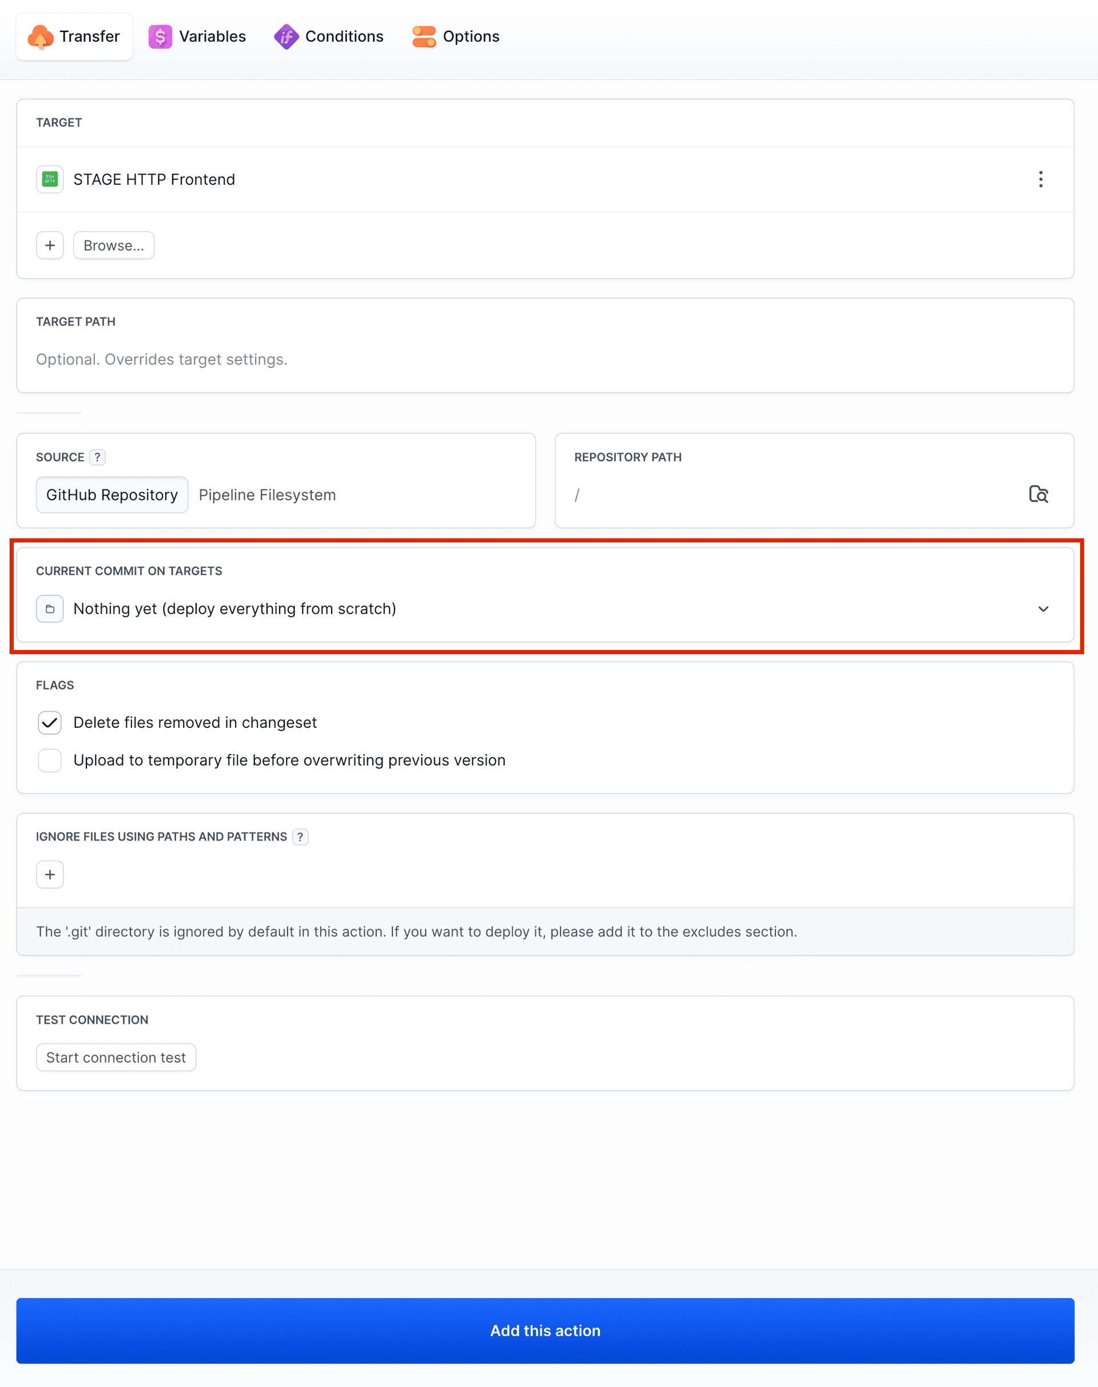Image resolution: width=1098 pixels, height=1387 pixels.
Task: Click the Target Path input field
Action: (544, 359)
